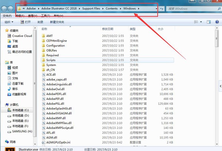Collapse the 计算机 computer tree node
The width and height of the screenshot is (222, 151).
point(3,105)
